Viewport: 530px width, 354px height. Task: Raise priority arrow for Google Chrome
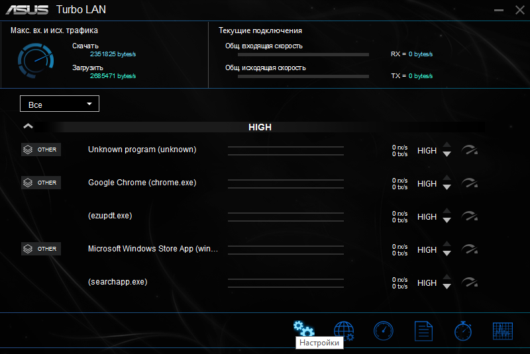(x=447, y=178)
